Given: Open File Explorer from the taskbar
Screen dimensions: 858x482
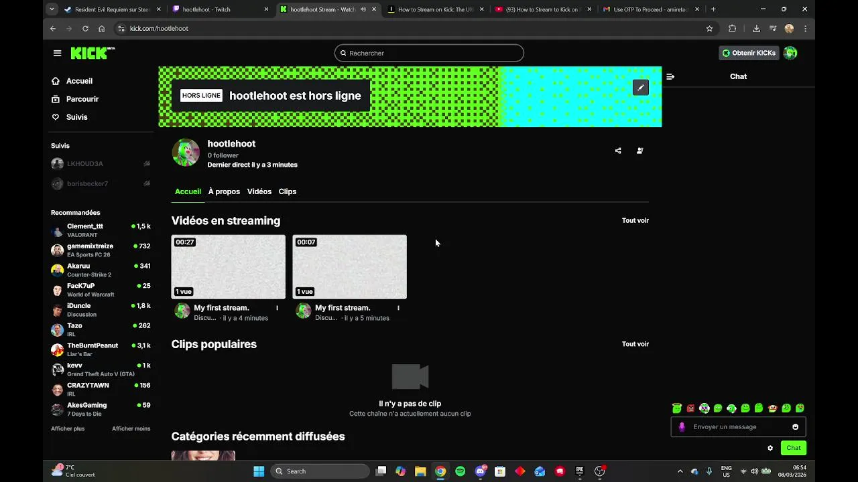Looking at the screenshot, I should [420, 471].
